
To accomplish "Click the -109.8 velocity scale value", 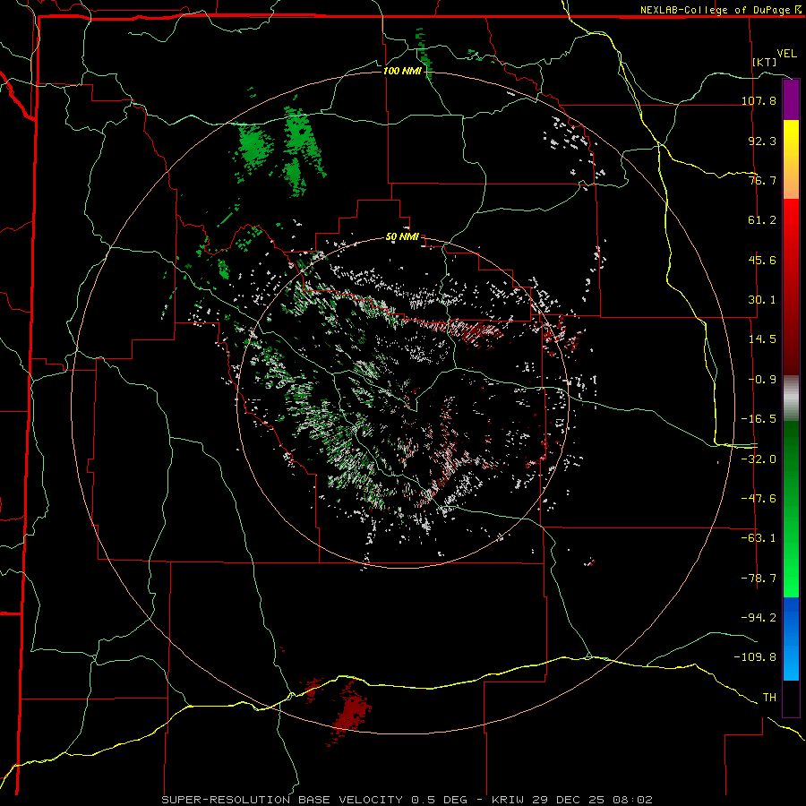I will click(755, 657).
